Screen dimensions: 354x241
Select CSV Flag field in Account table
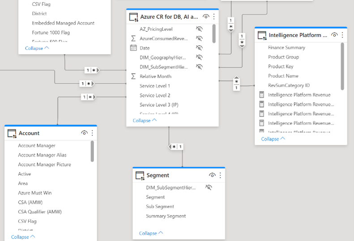(x=27, y=221)
